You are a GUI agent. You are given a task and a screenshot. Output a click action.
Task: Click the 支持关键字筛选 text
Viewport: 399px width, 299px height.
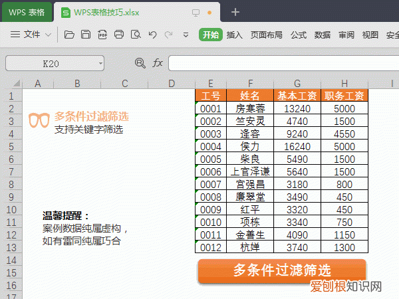pos(88,130)
